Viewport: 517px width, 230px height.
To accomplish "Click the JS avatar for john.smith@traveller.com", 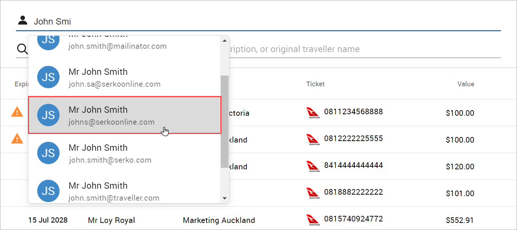I will coord(48,191).
